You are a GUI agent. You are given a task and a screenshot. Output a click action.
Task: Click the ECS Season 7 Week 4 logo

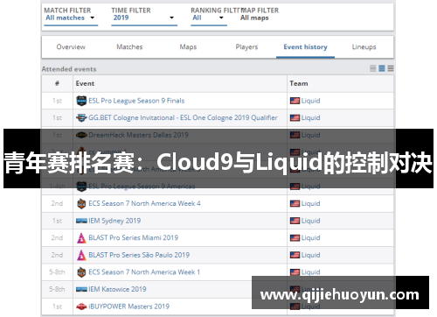[x=81, y=204]
